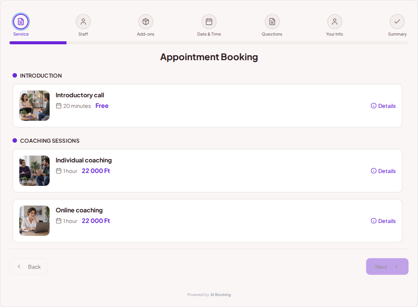Click the 20 minutes duration text

(77, 106)
